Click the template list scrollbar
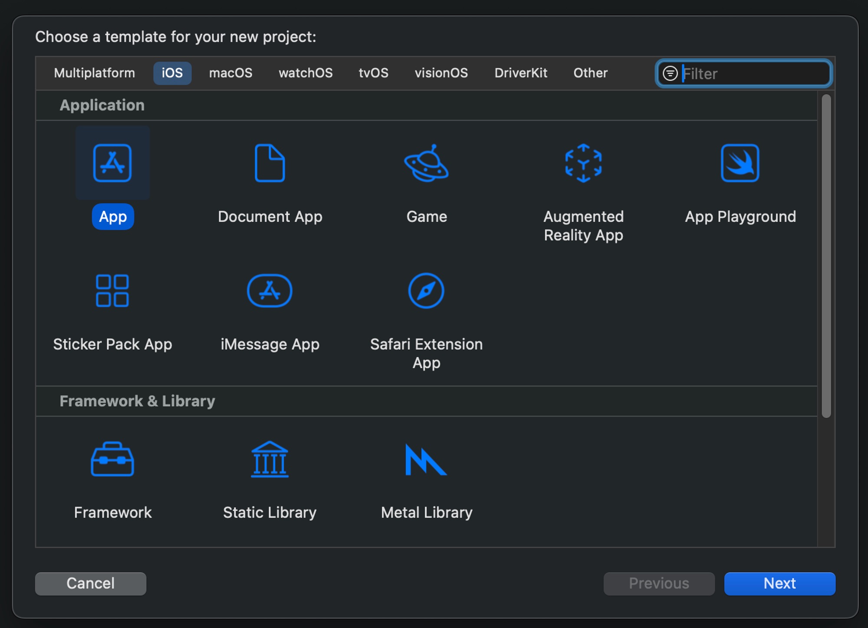Image resolution: width=868 pixels, height=628 pixels. tap(826, 256)
